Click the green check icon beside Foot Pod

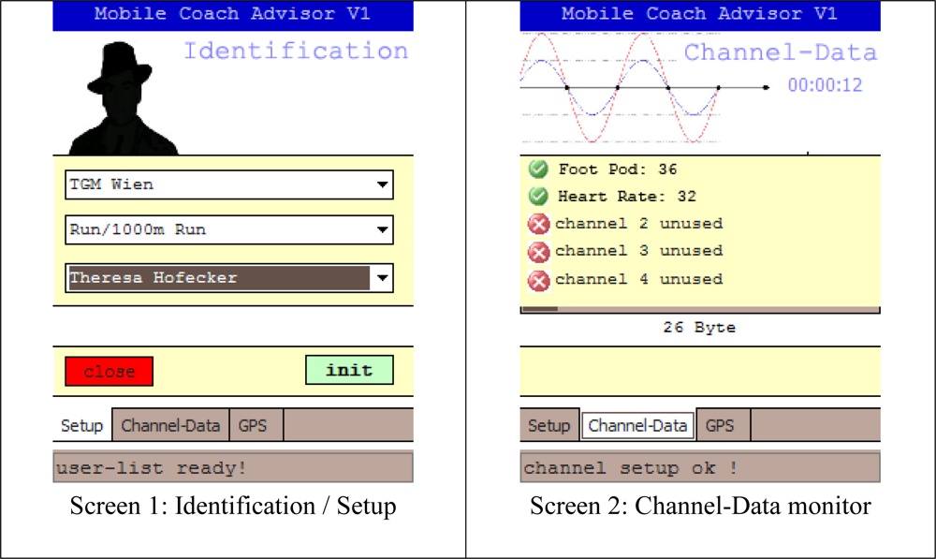click(538, 169)
